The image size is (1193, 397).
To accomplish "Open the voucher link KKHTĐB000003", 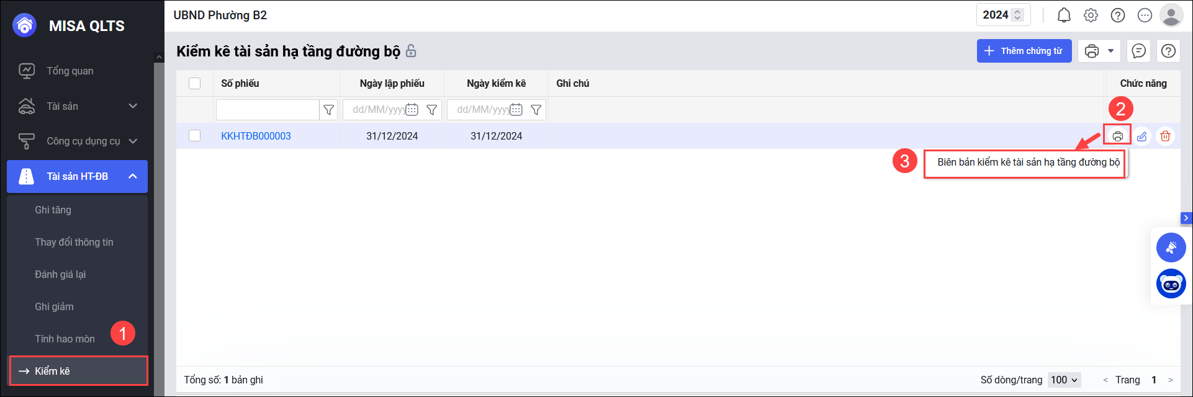I will tap(256, 136).
